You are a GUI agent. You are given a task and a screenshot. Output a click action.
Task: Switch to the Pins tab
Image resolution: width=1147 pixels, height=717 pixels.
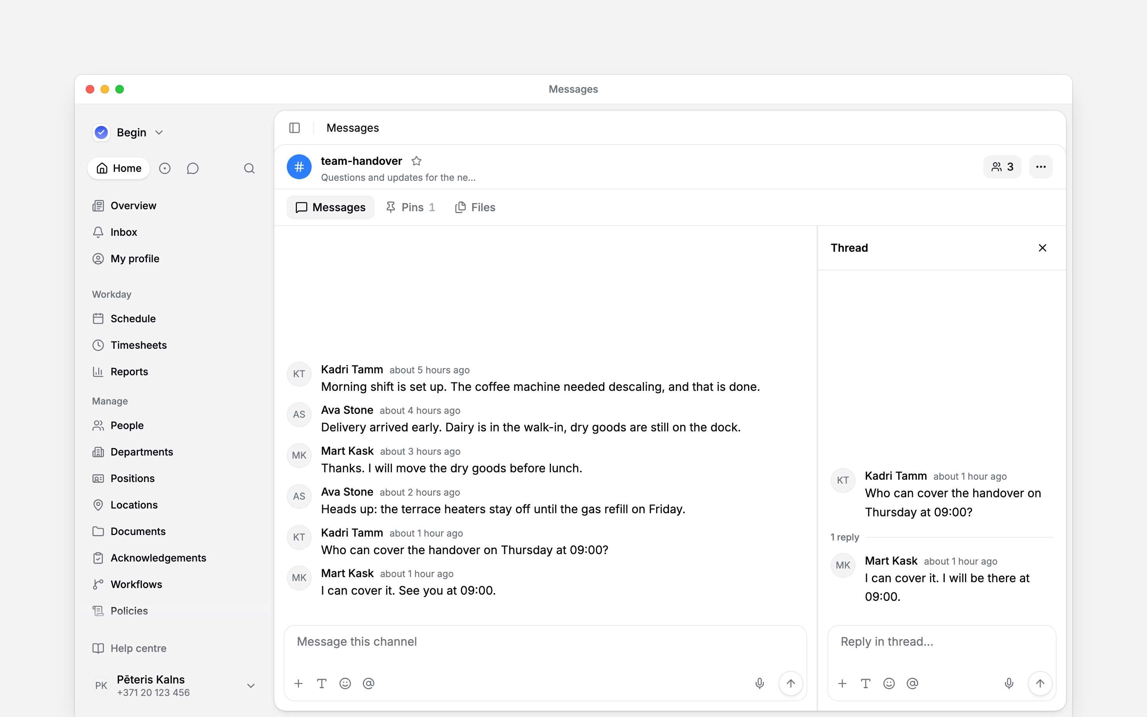(411, 207)
